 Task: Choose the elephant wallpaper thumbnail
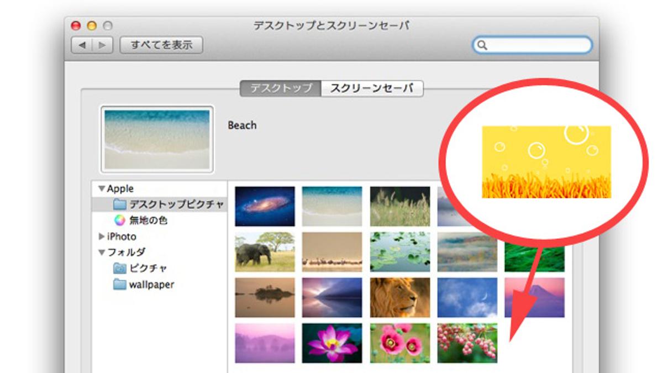[x=265, y=251]
